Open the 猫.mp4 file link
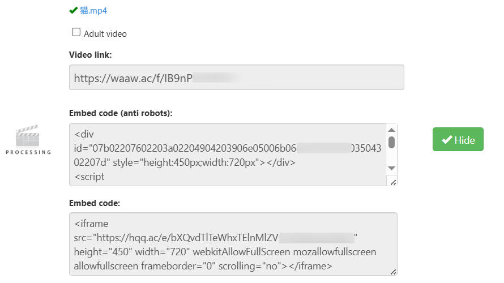This screenshot has height=283, width=504. [x=93, y=10]
